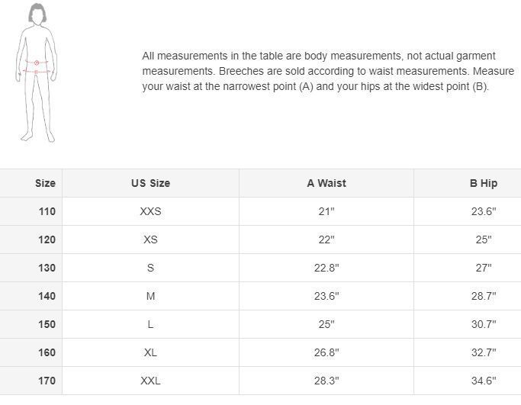This screenshot has width=521, height=405.
Task: Select the size 140 row label
Action: pos(47,296)
